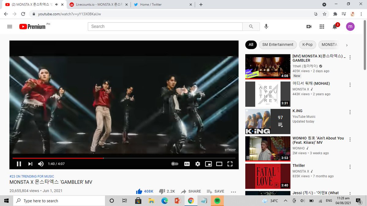Close the MONSTA X YouTube tab
367x206 pixels.
62,5
